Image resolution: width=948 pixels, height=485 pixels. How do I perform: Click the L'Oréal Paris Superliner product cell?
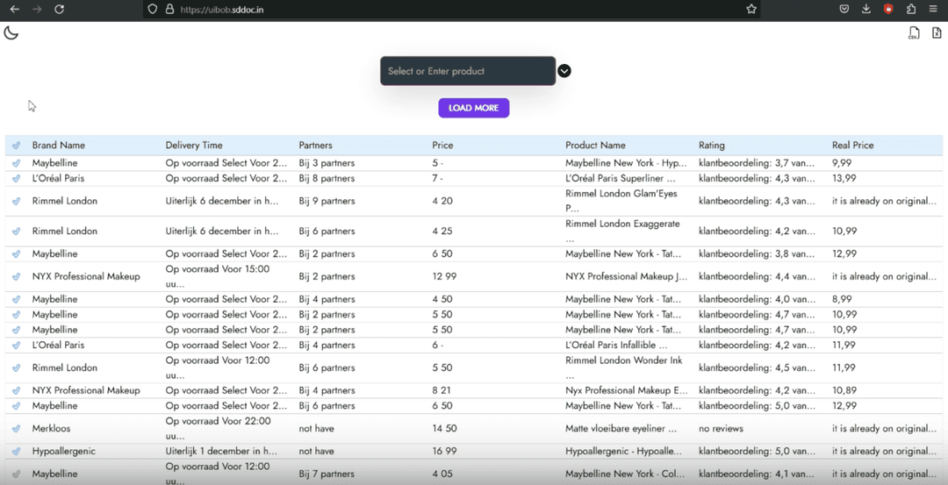pyautogui.click(x=621, y=178)
